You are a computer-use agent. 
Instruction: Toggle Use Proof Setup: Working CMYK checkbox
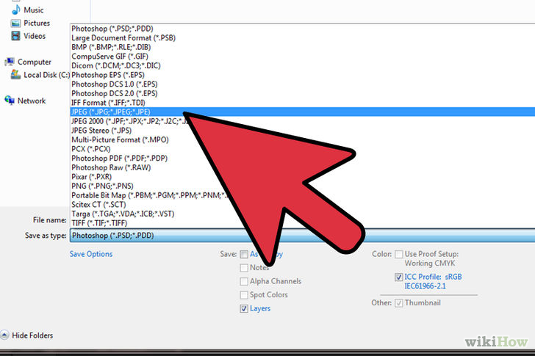coord(398,254)
